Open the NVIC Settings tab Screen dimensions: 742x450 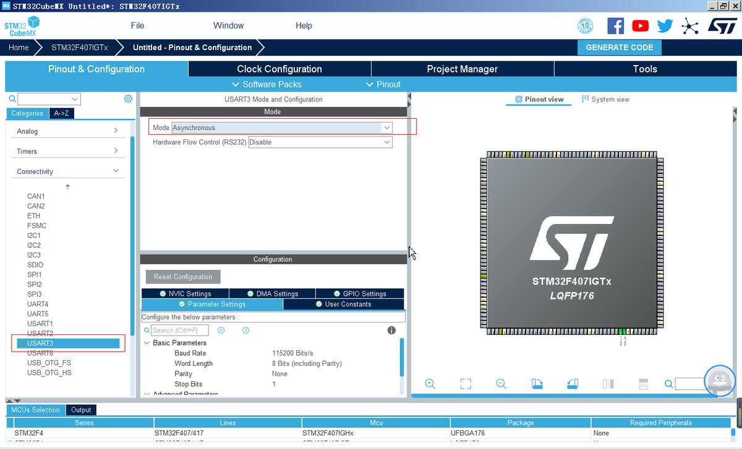185,293
